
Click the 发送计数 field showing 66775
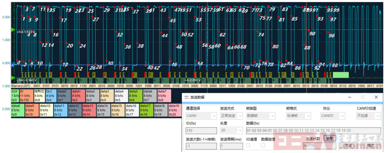[x=320, y=146]
